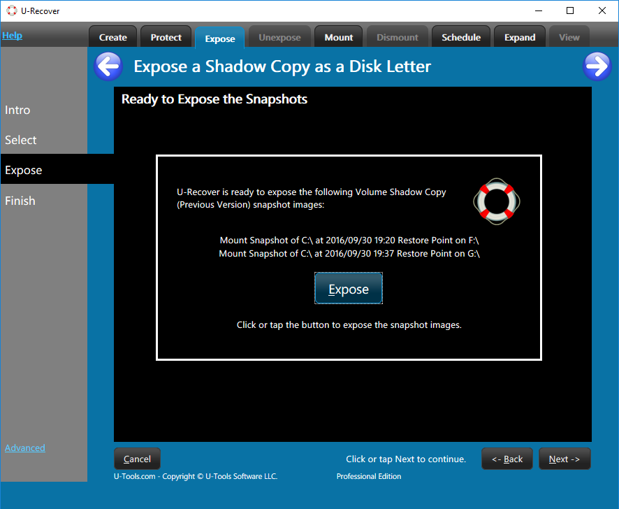
Task: Click 'Ready to Expose the Snapshots' heading
Action: coord(214,99)
